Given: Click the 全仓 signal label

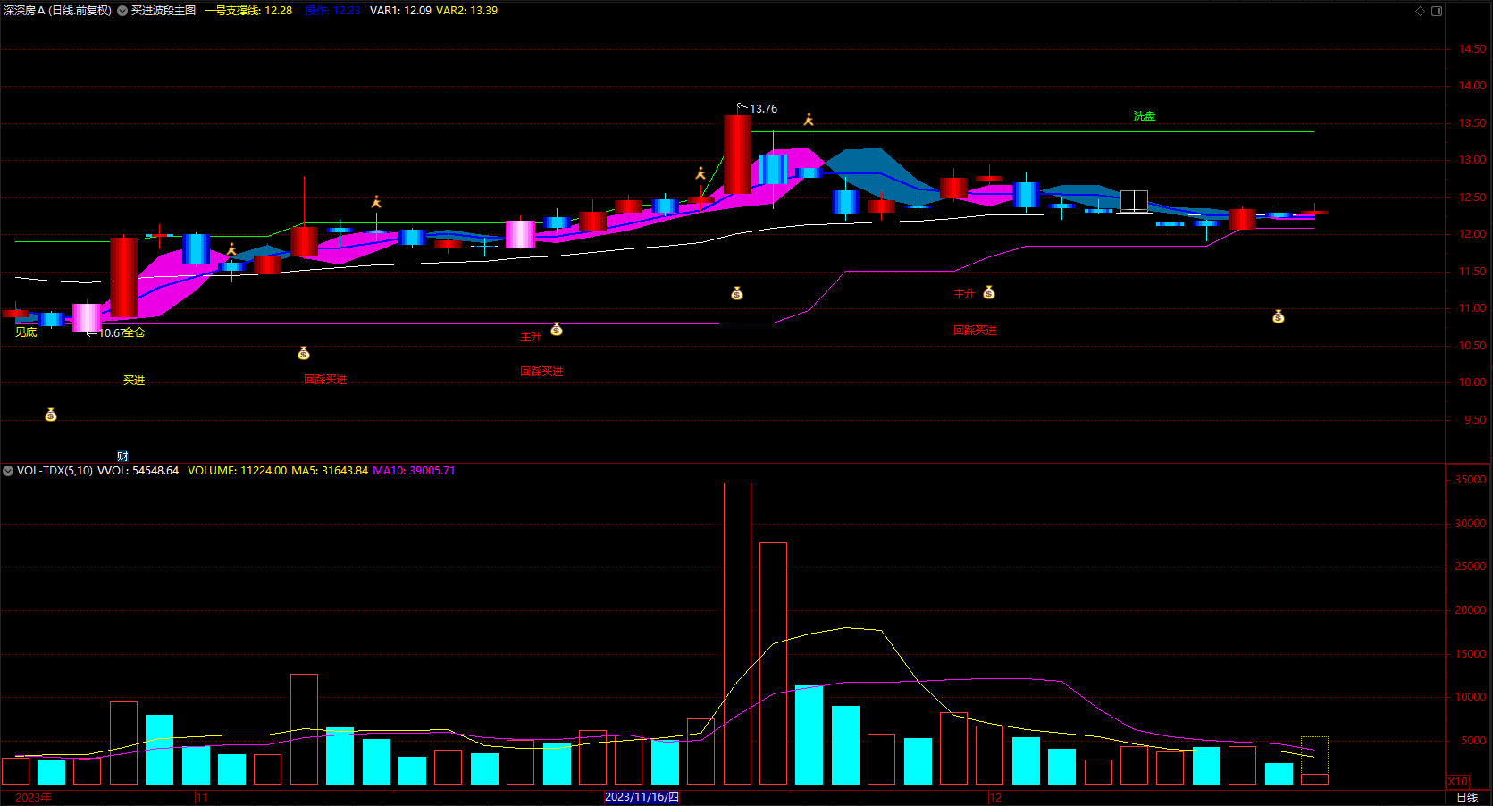Looking at the screenshot, I should point(134,332).
